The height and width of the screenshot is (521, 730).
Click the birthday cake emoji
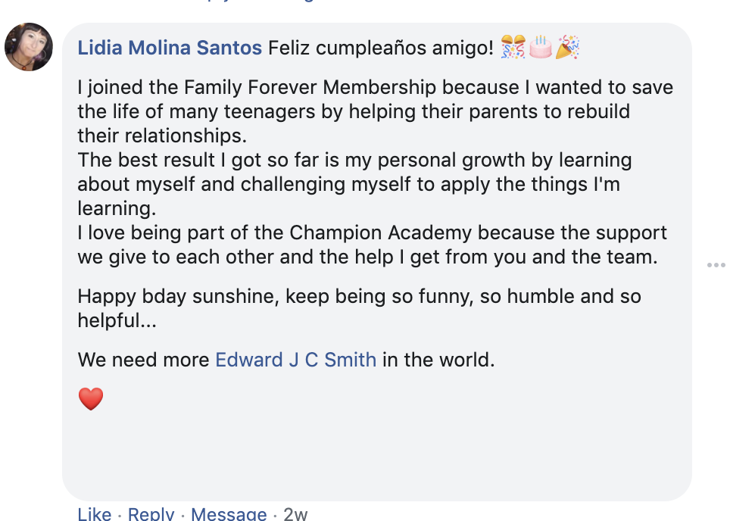(540, 48)
